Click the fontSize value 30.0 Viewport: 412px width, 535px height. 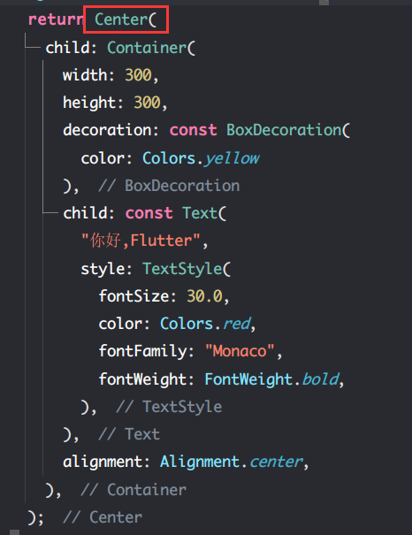tap(204, 296)
